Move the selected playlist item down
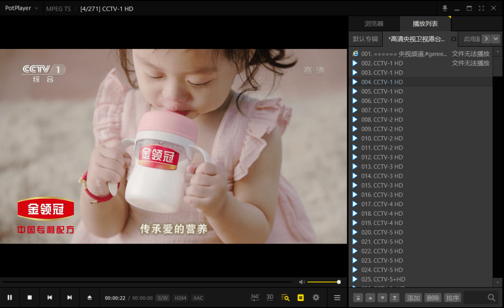The image size is (504, 308). 383,298
